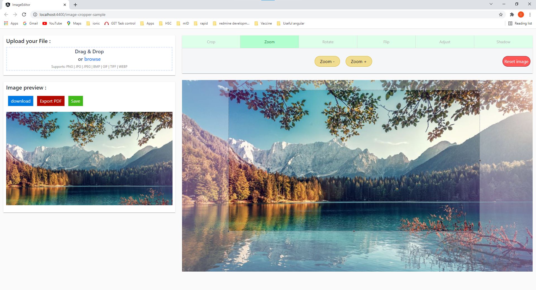This screenshot has width=536, height=290.
Task: Open the HSC bookmark folder
Action: click(165, 23)
